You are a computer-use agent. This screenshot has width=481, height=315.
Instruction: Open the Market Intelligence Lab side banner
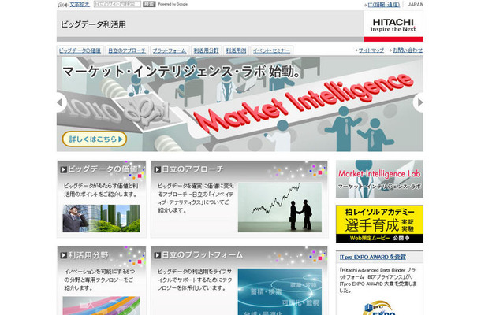[378, 178]
